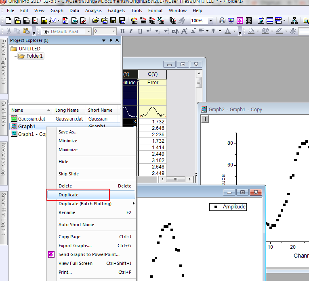Open the zoom 100% dropdown
This screenshot has height=281, width=309.
210,21
